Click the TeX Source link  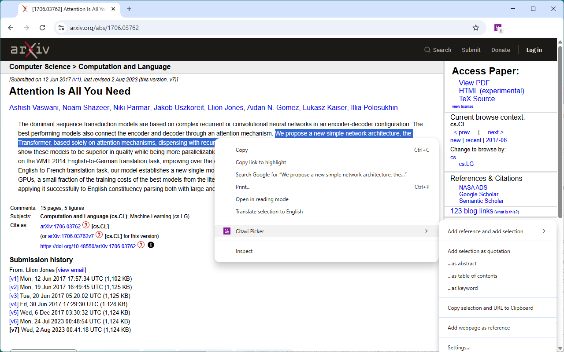pyautogui.click(x=477, y=99)
